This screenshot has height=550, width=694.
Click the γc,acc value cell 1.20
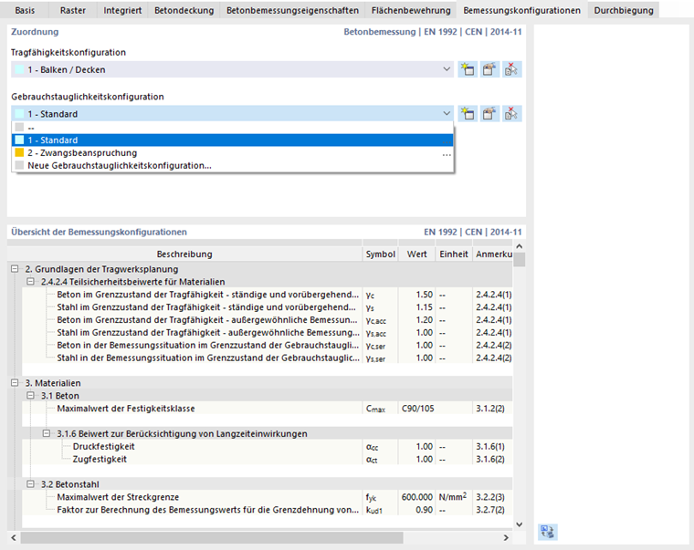pyautogui.click(x=417, y=319)
